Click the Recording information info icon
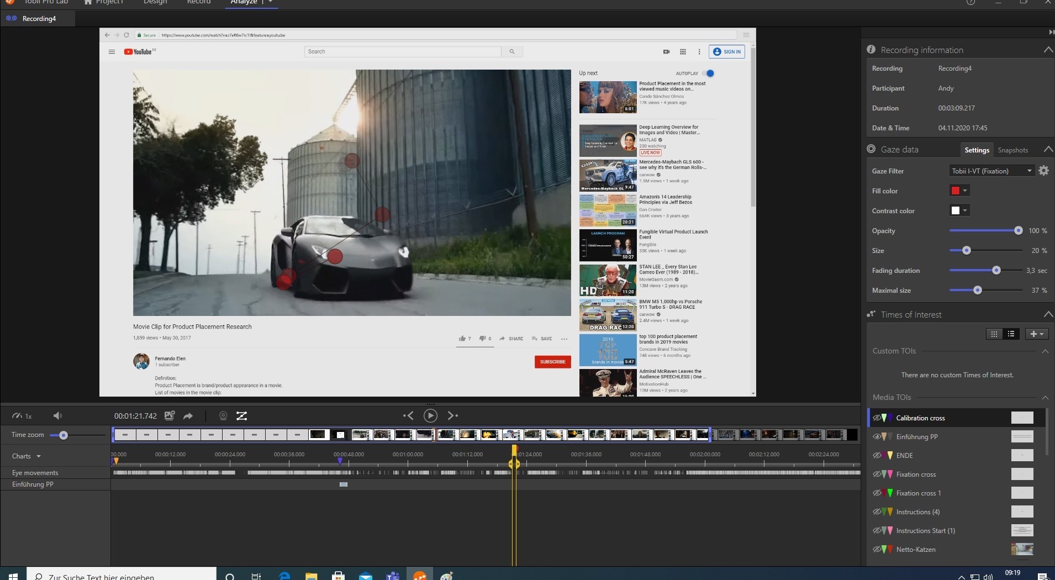The image size is (1055, 580). [871, 49]
